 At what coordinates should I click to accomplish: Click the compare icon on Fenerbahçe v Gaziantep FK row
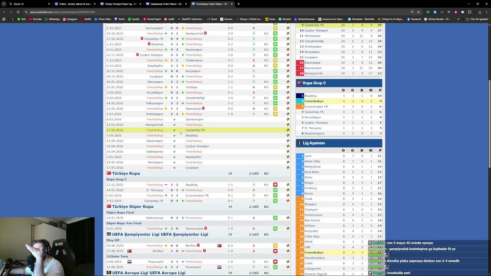click(288, 130)
